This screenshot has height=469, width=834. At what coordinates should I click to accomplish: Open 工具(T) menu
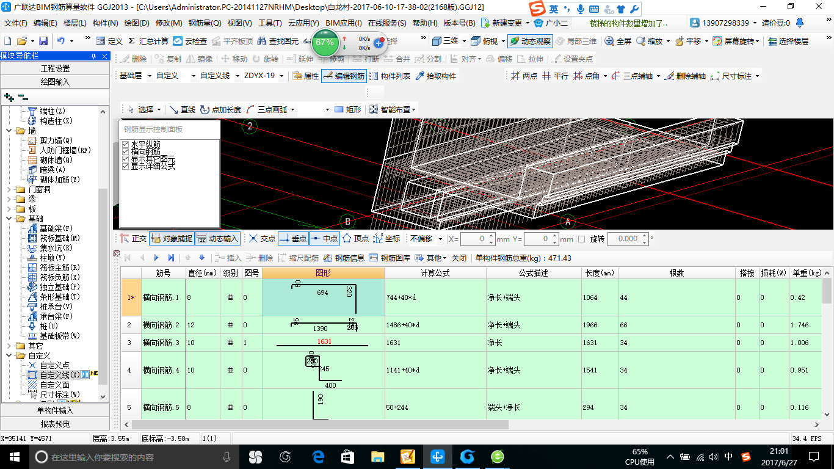[270, 23]
